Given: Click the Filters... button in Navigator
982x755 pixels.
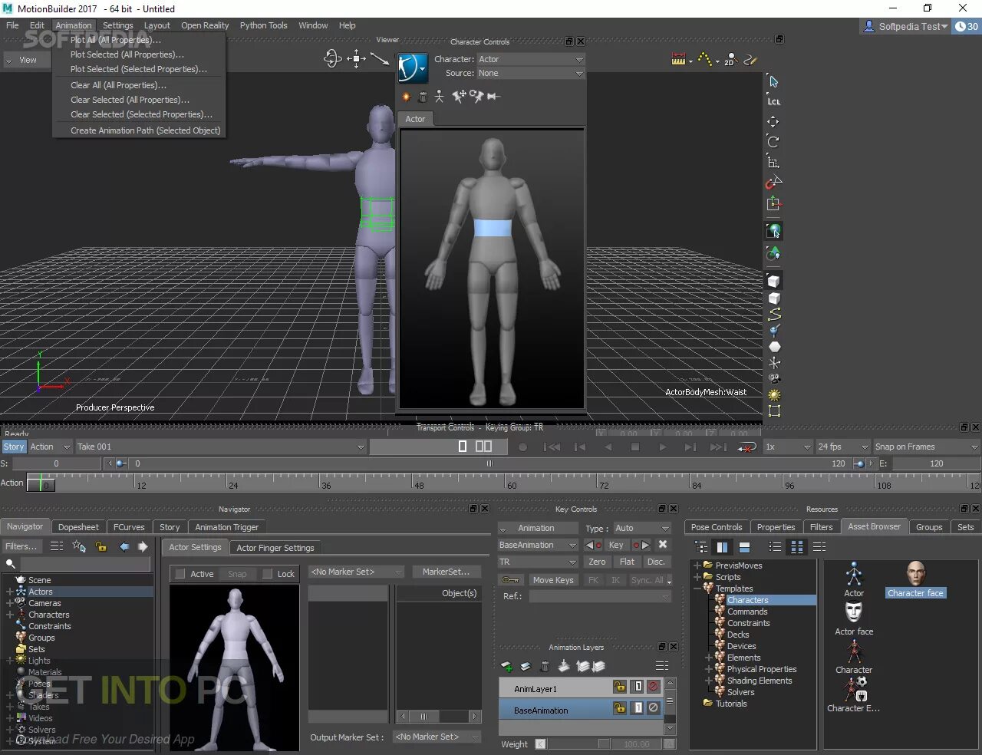Looking at the screenshot, I should click(22, 546).
